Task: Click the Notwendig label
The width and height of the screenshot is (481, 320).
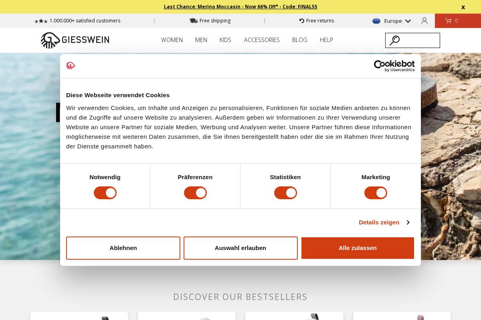Action: pyautogui.click(x=105, y=177)
